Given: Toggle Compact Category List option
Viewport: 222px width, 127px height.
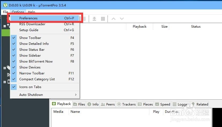Looking at the screenshot, I should pos(45,79).
